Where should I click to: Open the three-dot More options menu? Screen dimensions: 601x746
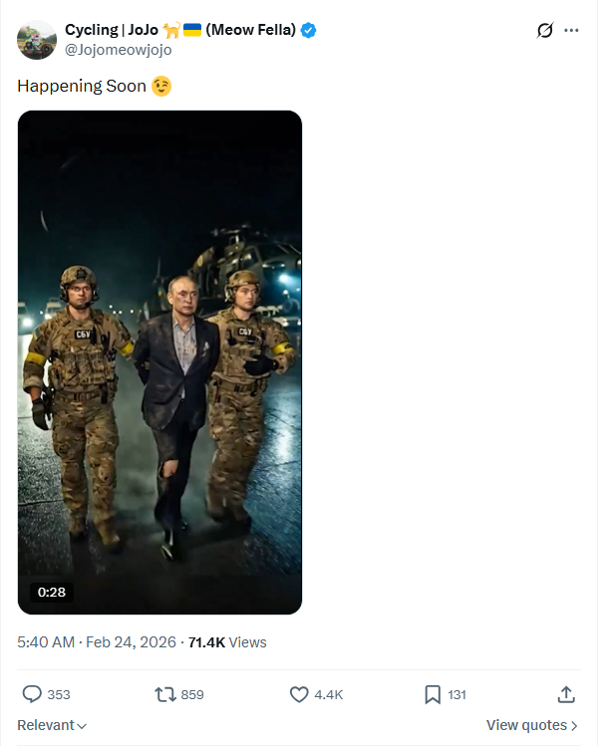[x=571, y=30]
